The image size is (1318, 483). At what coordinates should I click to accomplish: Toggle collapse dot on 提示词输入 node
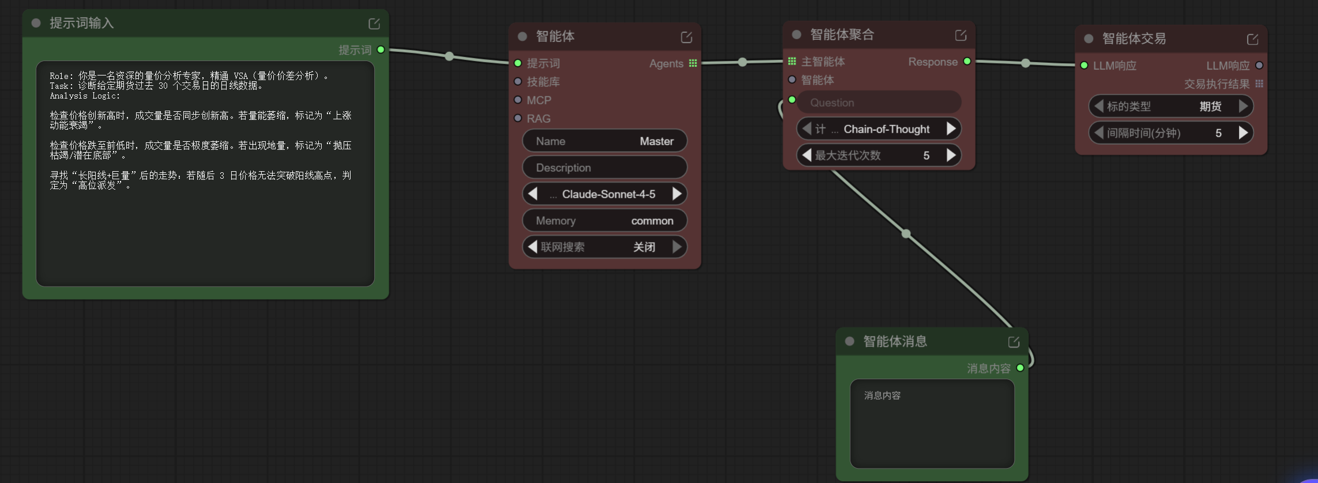click(x=36, y=23)
